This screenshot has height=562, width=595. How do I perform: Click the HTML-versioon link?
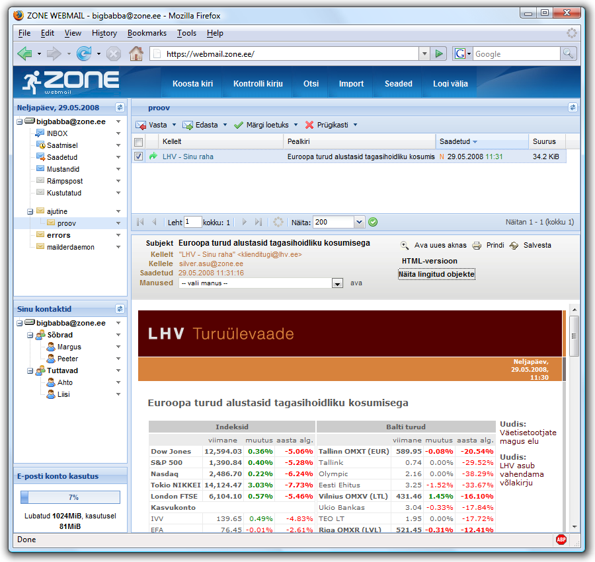click(x=430, y=261)
